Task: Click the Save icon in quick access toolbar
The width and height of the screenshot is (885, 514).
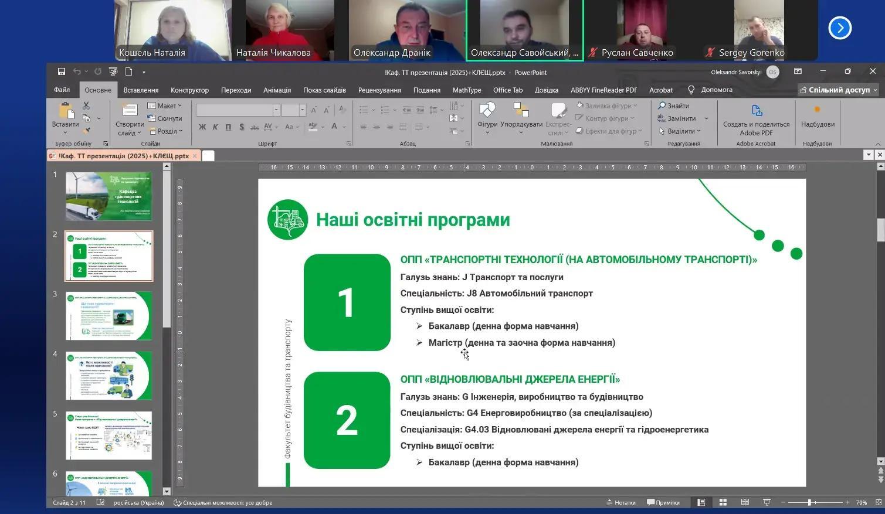Action: coord(61,72)
